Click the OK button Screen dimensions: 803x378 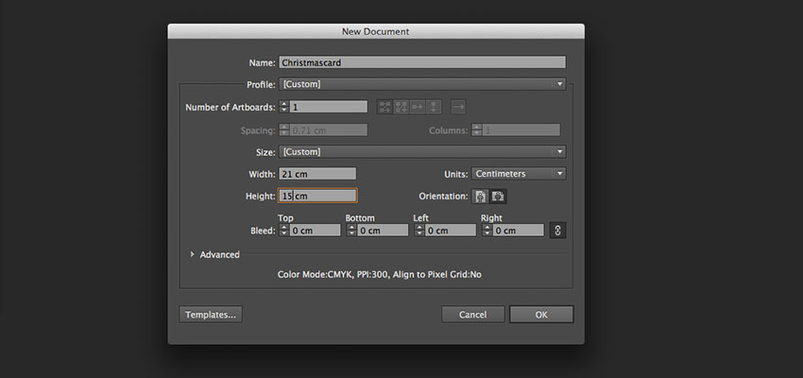tap(541, 315)
